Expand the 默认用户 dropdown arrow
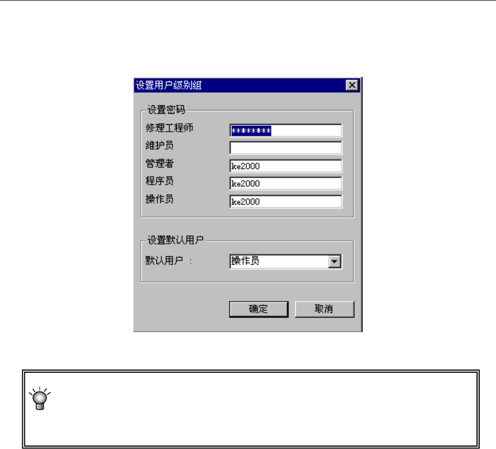Image resolution: width=496 pixels, height=449 pixels. [x=334, y=261]
